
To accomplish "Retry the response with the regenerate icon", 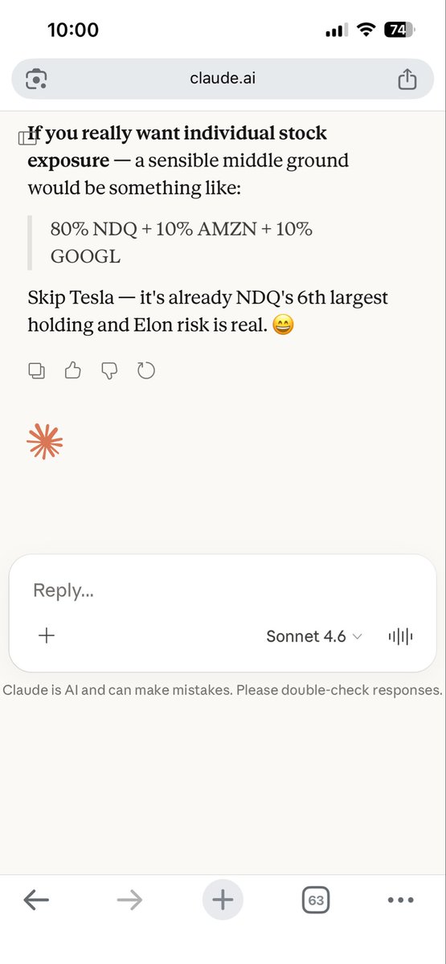I will [x=146, y=370].
